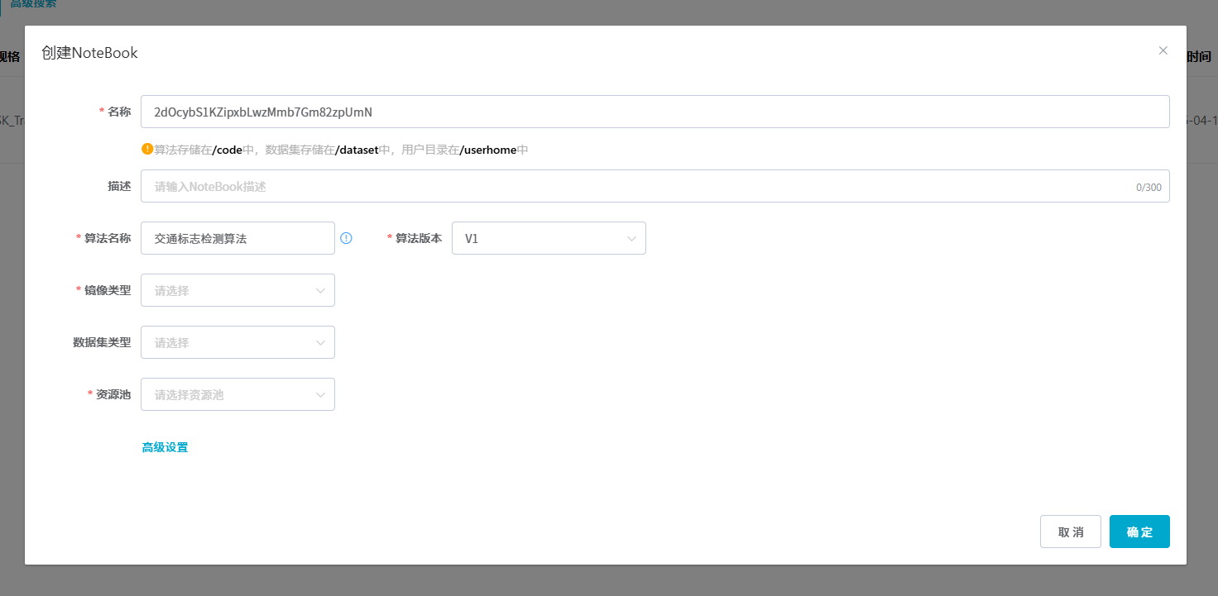Click the 创建NoteBook dialog title
The height and width of the screenshot is (596, 1218).
click(89, 53)
